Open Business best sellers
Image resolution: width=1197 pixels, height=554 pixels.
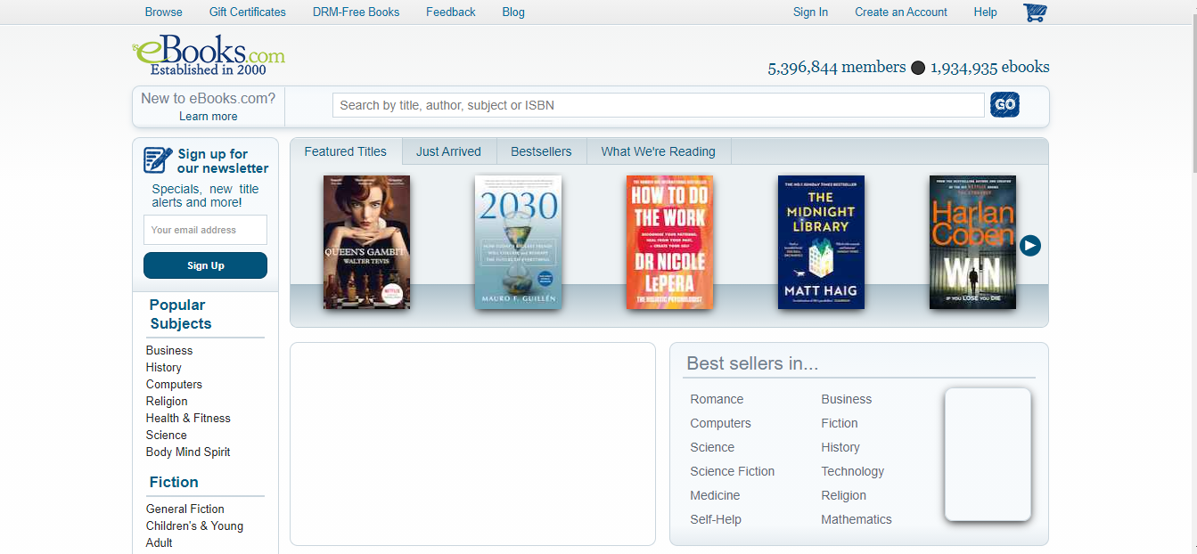coord(847,399)
